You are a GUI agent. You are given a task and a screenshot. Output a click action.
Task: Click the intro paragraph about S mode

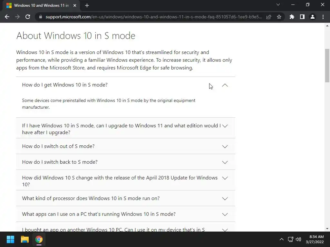click(x=124, y=60)
